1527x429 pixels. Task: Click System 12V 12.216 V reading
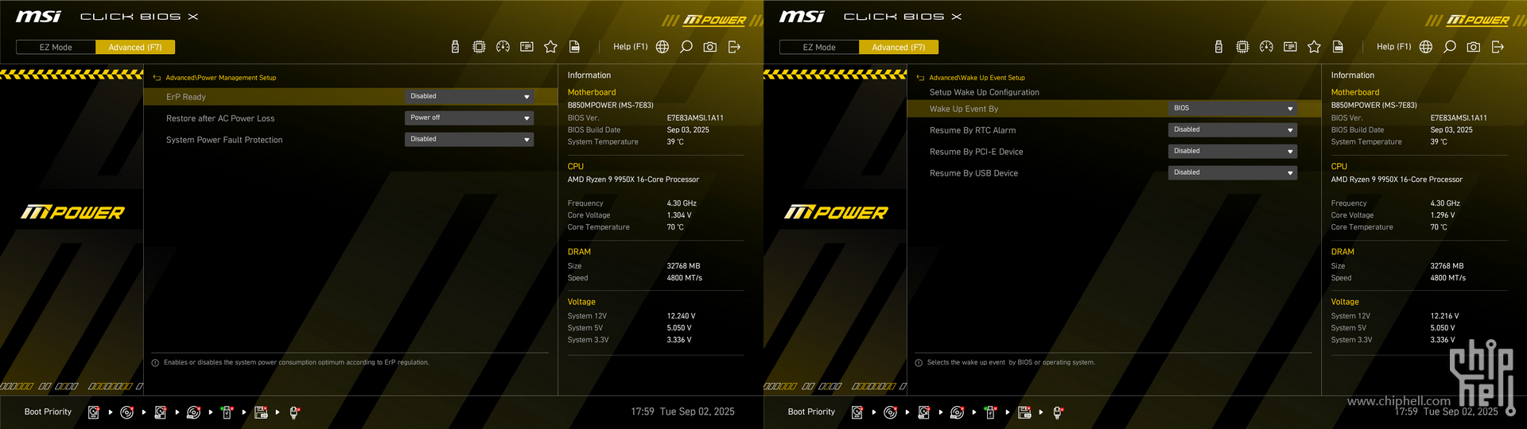pos(1444,316)
